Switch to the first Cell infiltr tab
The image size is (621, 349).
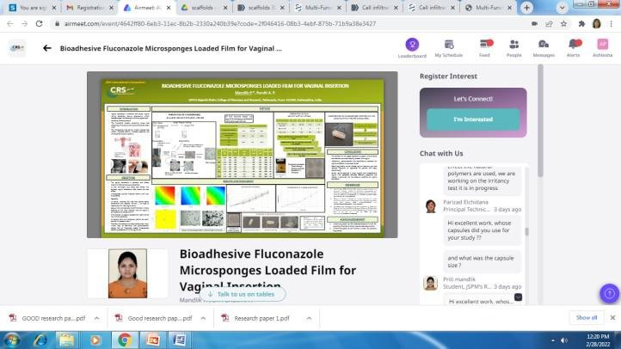tap(375, 8)
